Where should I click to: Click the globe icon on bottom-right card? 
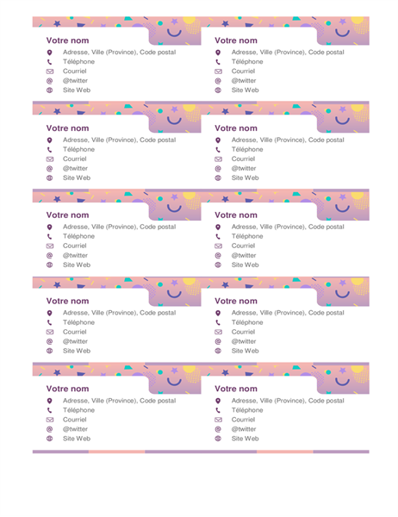(218, 439)
